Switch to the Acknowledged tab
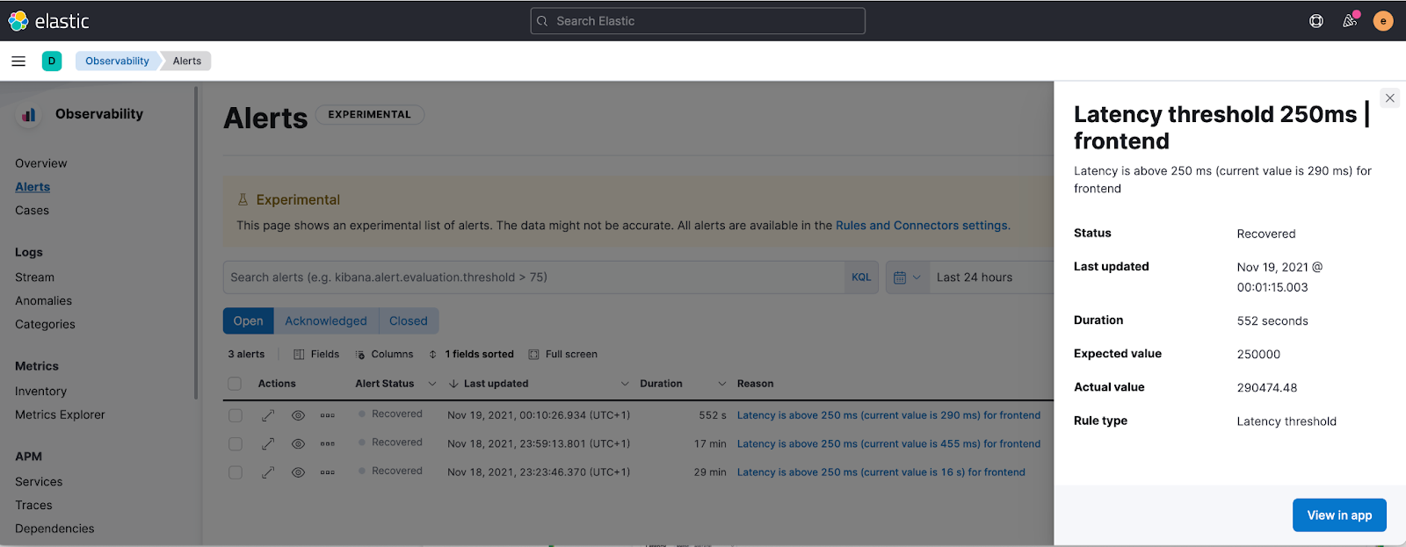This screenshot has height=547, width=1406. point(325,321)
